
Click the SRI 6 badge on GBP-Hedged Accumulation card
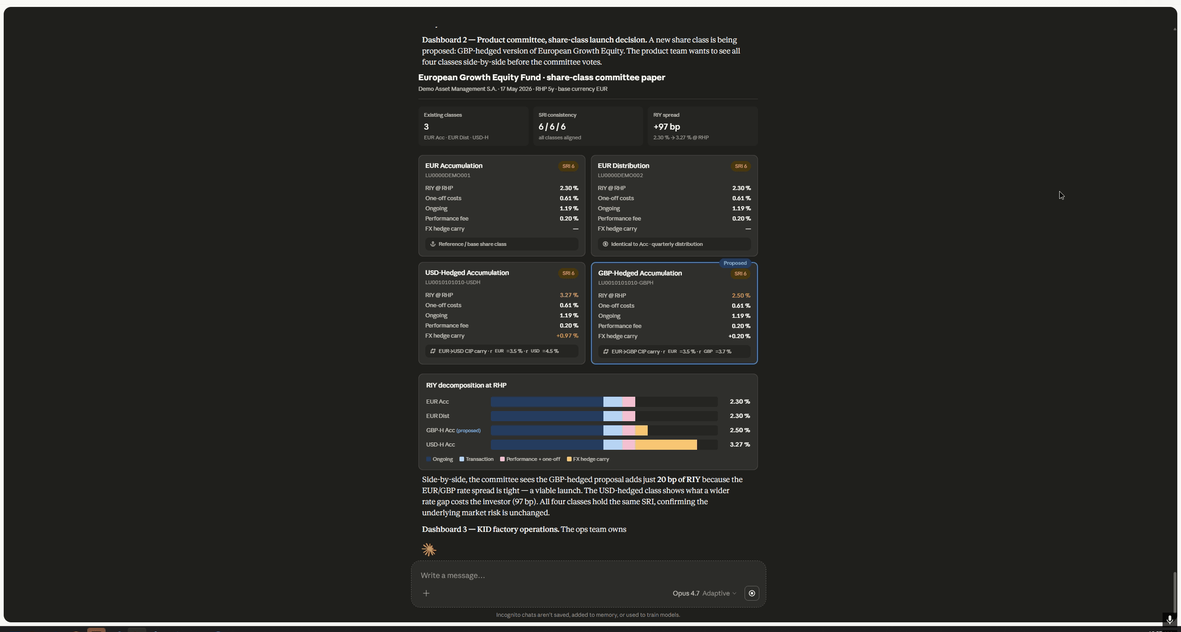[740, 274]
